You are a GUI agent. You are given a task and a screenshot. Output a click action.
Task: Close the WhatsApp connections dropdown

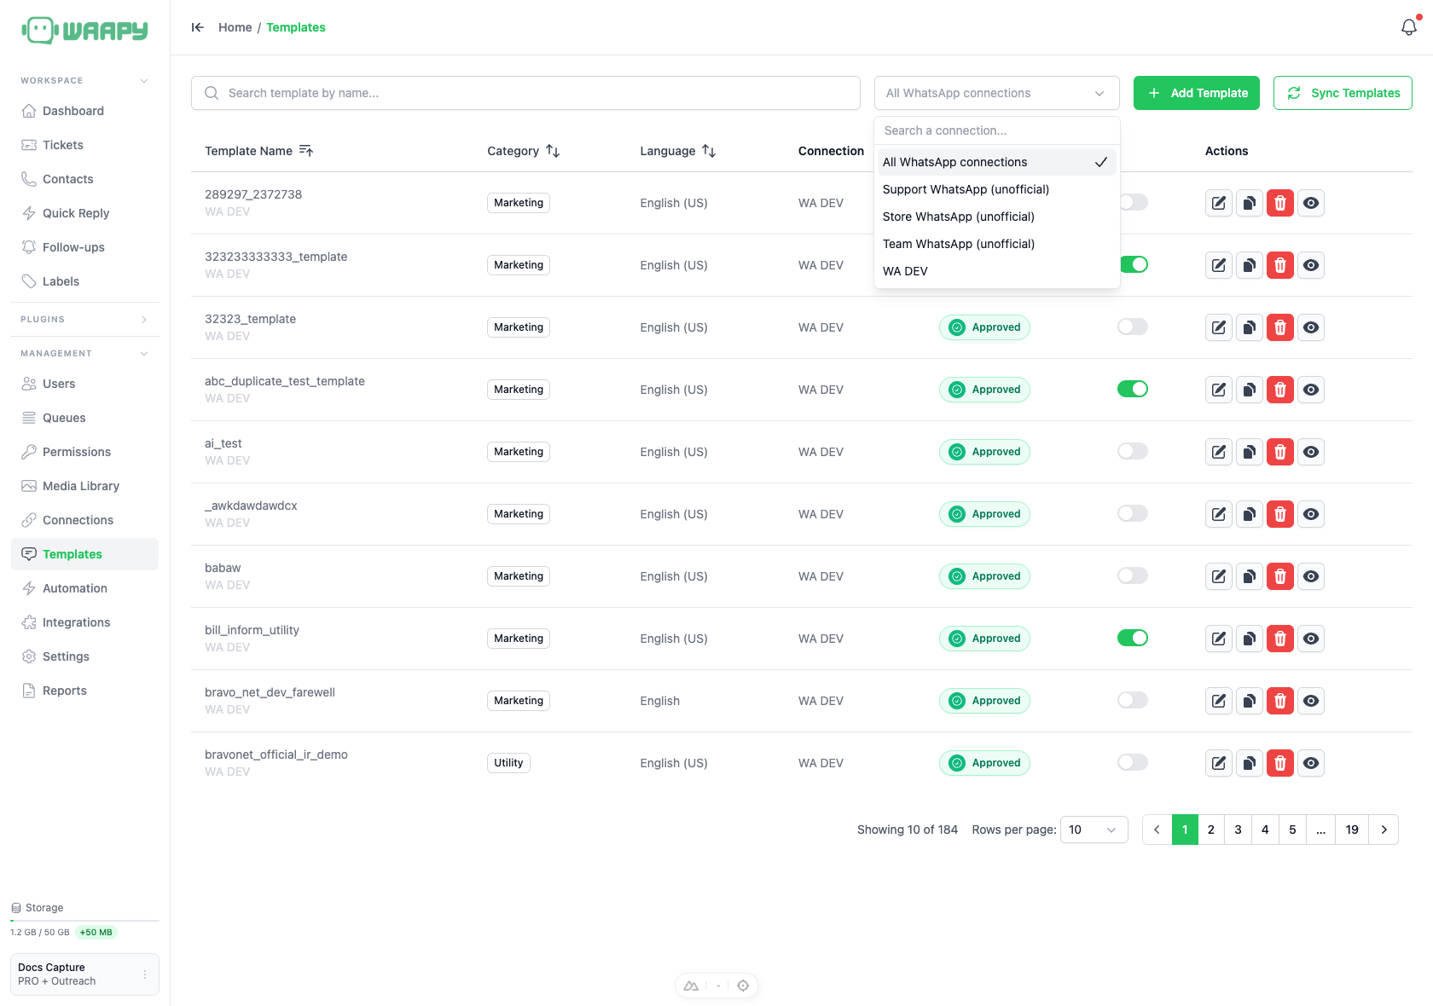point(996,93)
